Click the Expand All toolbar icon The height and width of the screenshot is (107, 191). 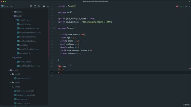(x=35, y=6)
